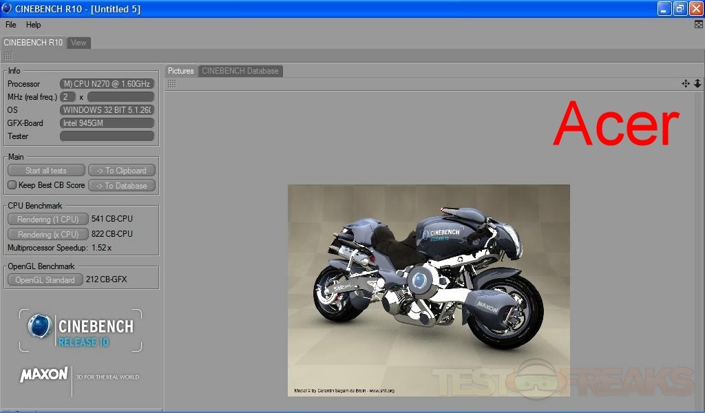Click the grip handle under CINEBENCH R10 tab
The width and height of the screenshot is (705, 413).
point(8,56)
